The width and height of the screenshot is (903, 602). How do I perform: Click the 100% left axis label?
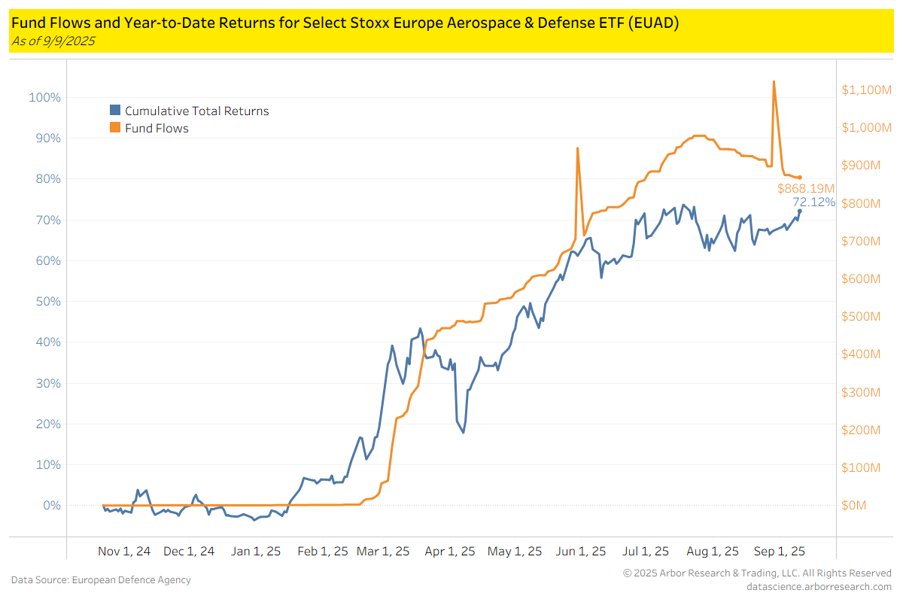tap(44, 98)
